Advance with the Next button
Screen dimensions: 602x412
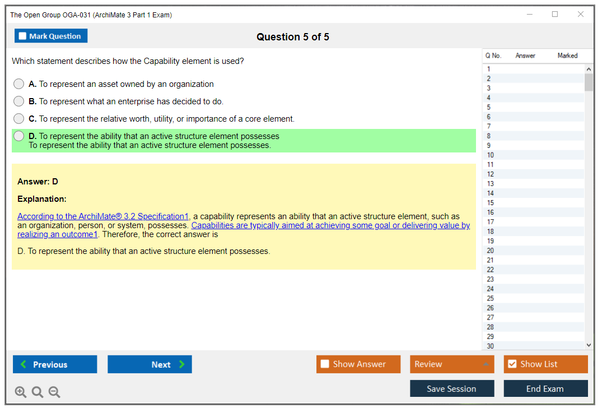(x=150, y=364)
